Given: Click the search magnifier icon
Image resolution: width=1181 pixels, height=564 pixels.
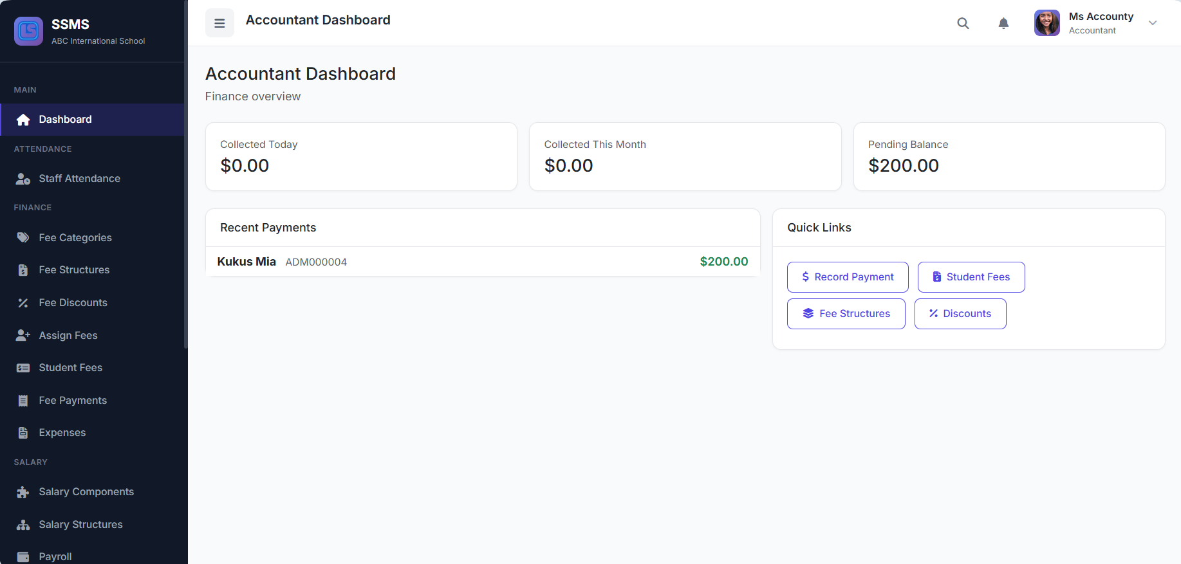Looking at the screenshot, I should click(x=963, y=23).
